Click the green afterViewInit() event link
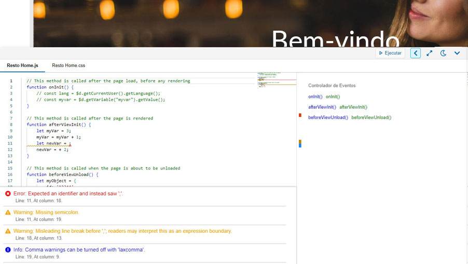The width and height of the screenshot is (468, 264). pos(353,107)
